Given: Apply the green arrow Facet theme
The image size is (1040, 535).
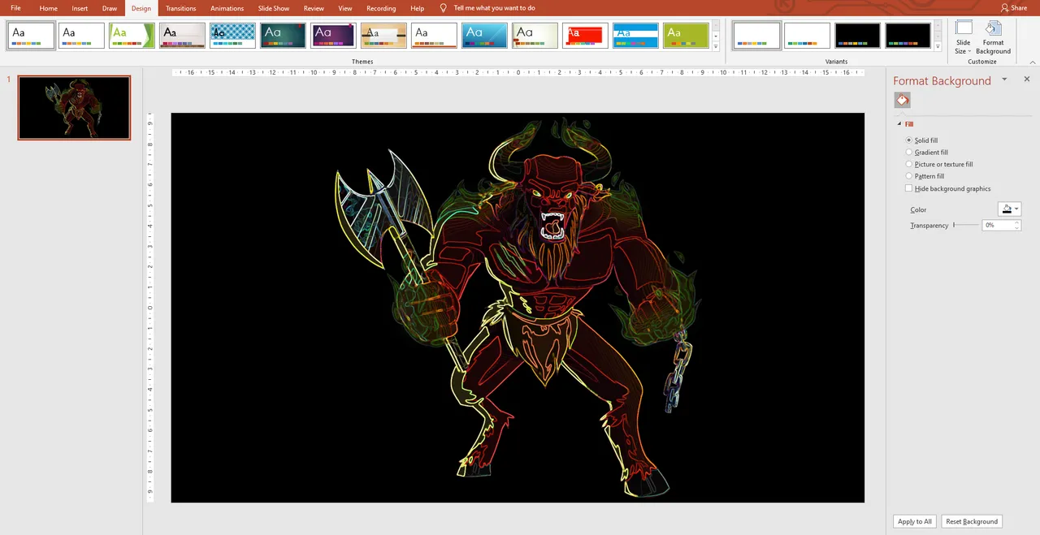Looking at the screenshot, I should (x=132, y=35).
